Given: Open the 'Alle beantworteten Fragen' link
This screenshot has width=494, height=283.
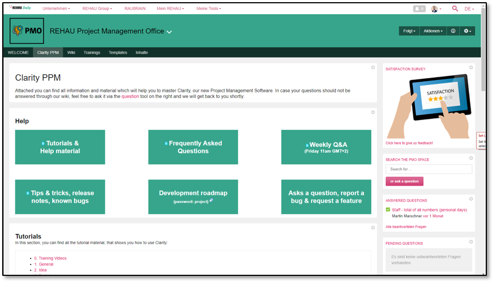Looking at the screenshot, I should tap(406, 227).
